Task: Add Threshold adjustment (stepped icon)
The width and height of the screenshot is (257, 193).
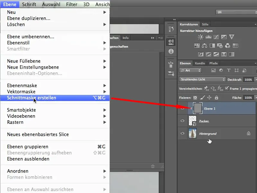Action: (216, 54)
